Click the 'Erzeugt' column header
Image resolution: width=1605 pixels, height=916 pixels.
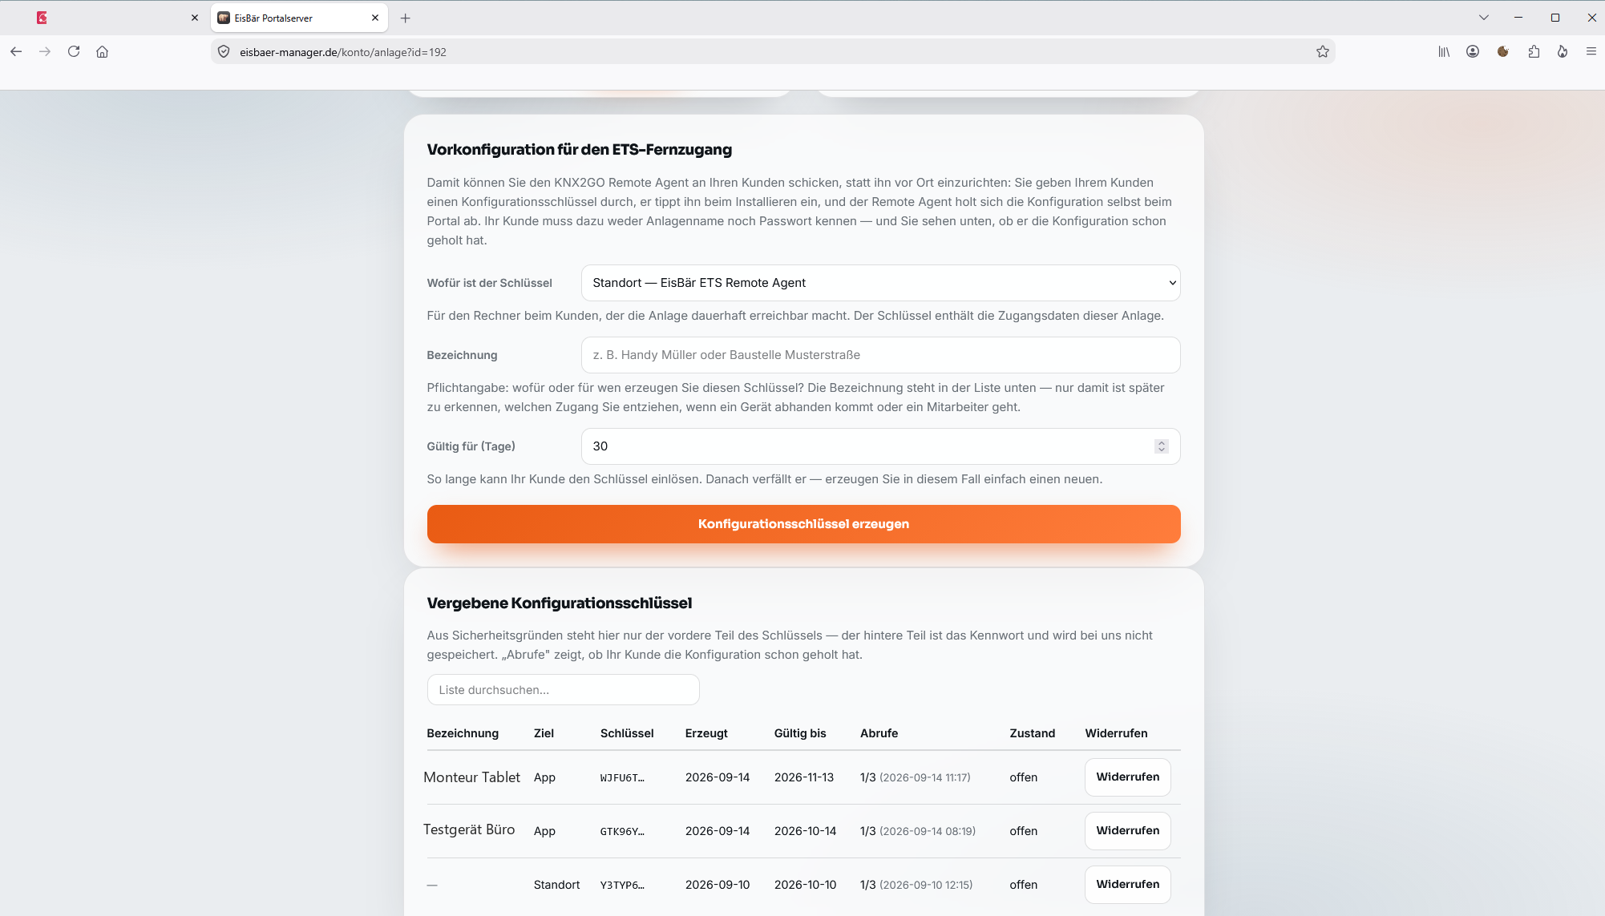coord(706,733)
